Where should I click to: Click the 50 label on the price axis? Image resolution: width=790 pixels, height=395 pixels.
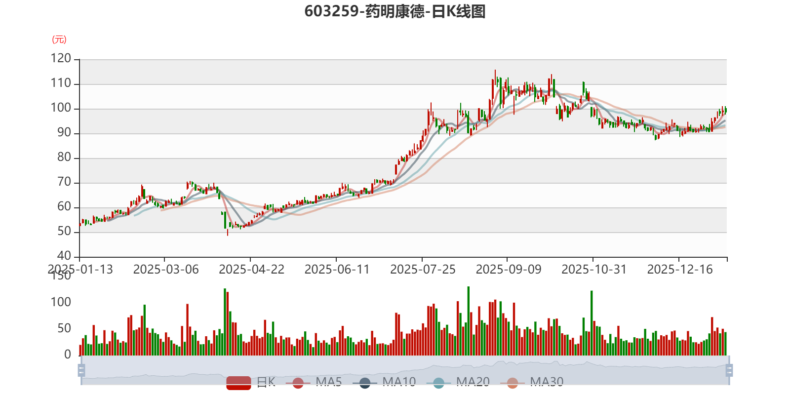pos(64,231)
